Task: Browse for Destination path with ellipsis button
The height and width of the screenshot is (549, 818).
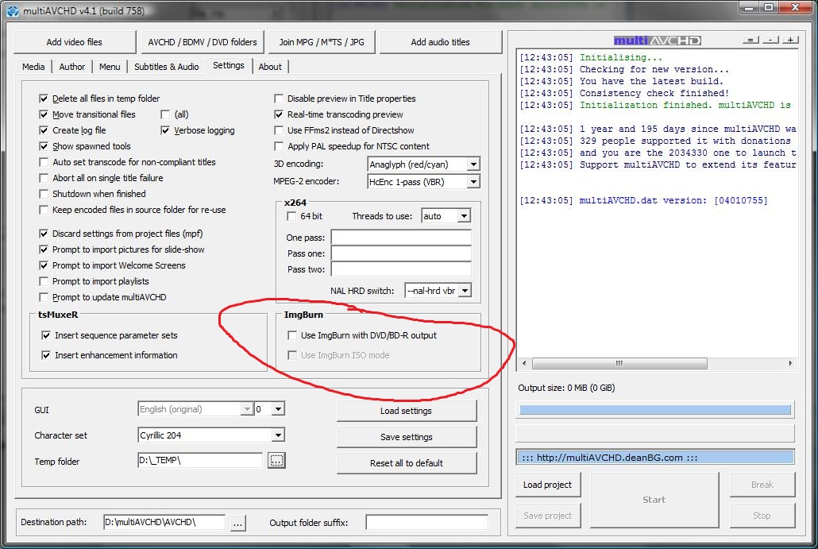Action: 237,522
